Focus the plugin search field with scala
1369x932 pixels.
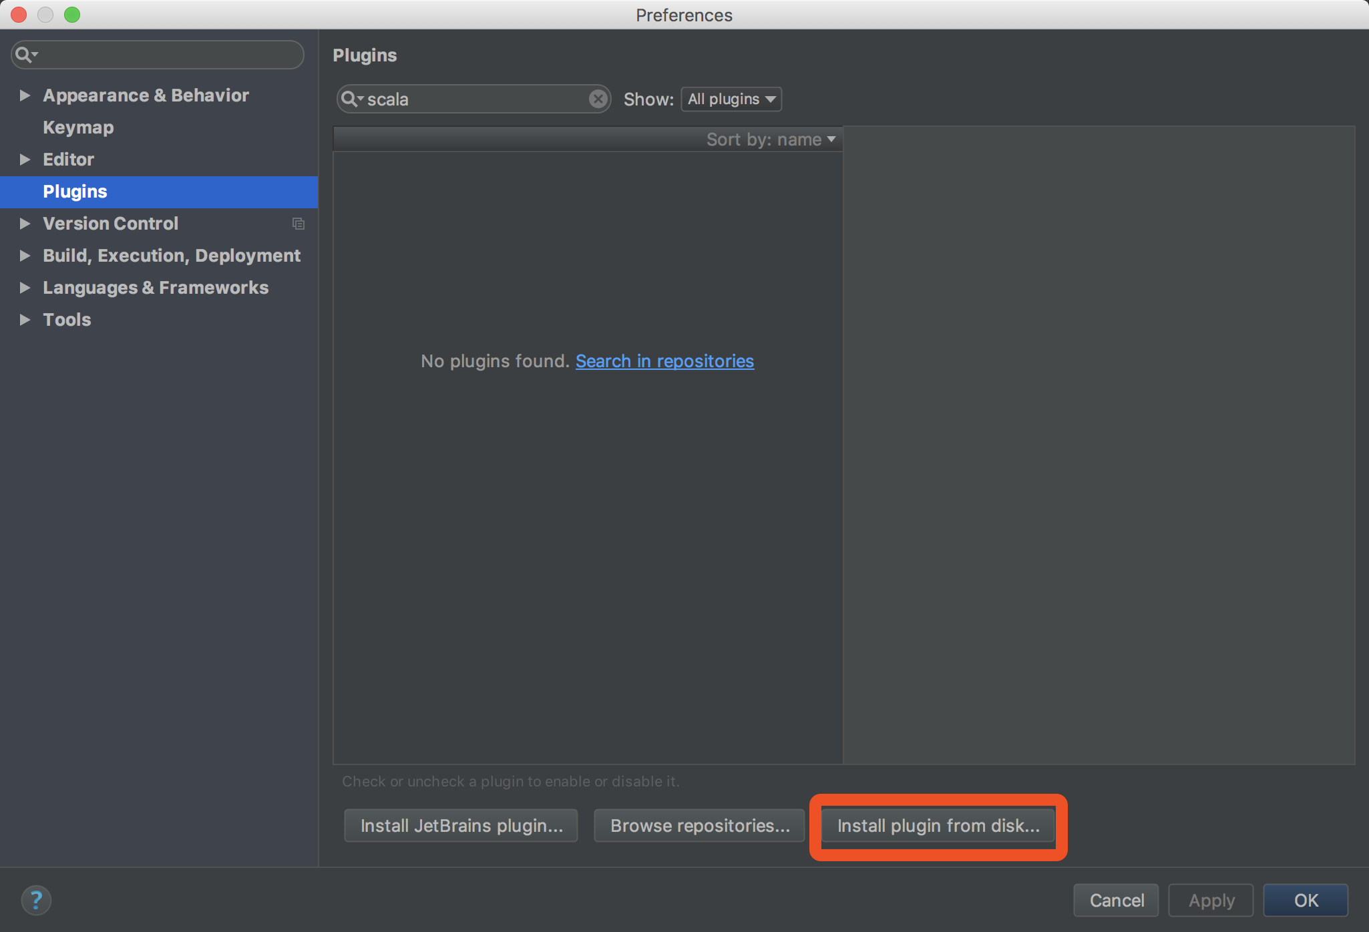click(474, 99)
